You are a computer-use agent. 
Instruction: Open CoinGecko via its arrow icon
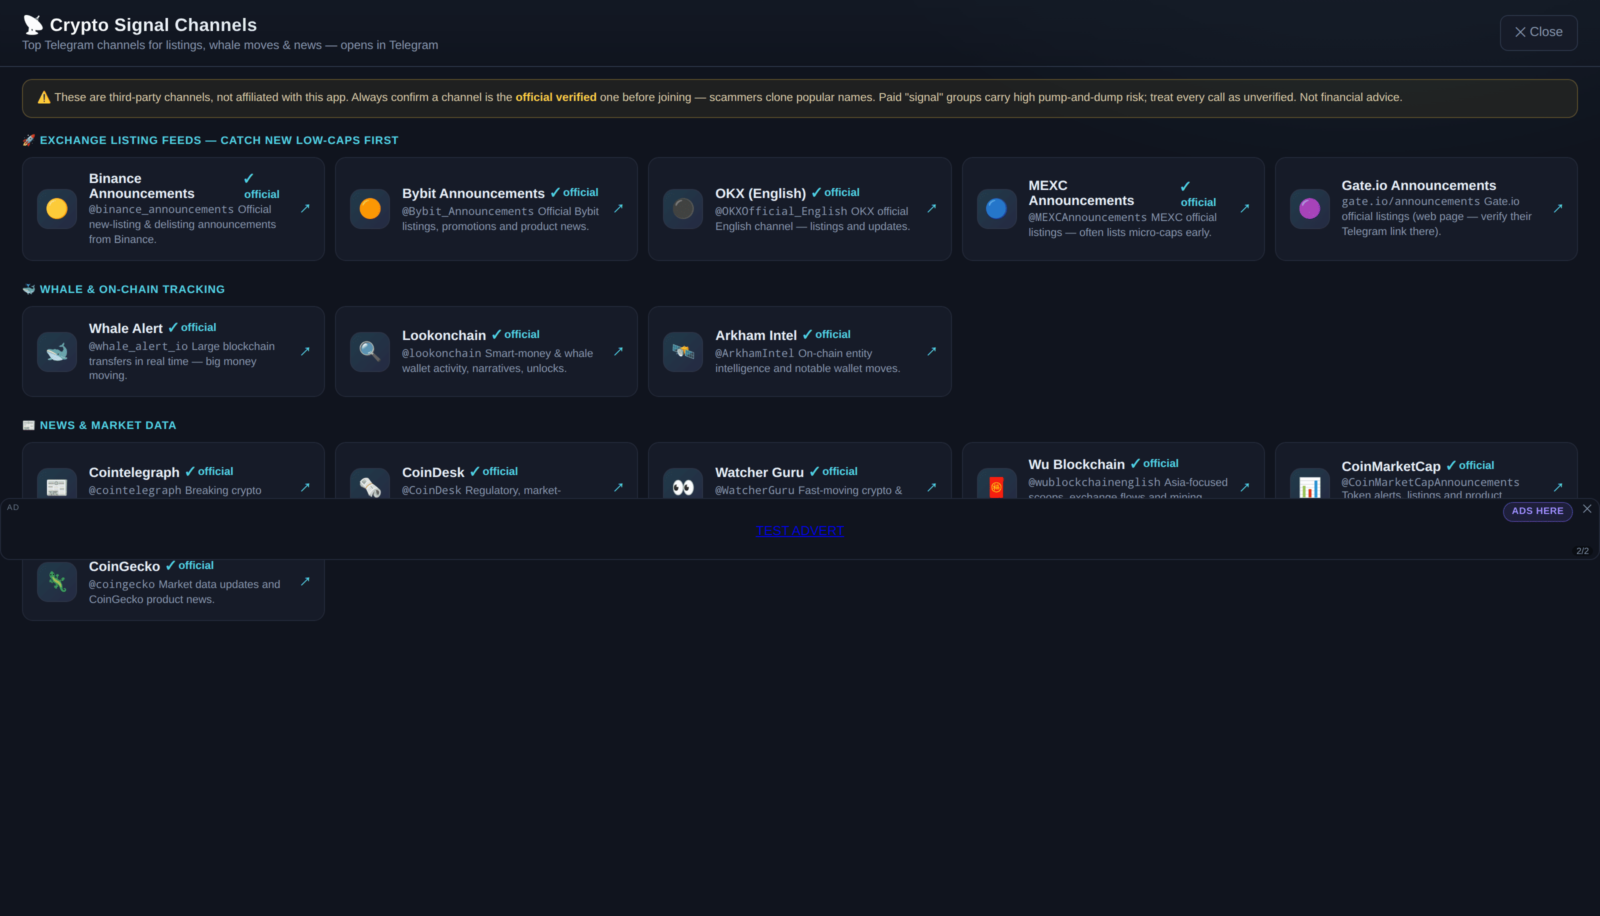305,581
